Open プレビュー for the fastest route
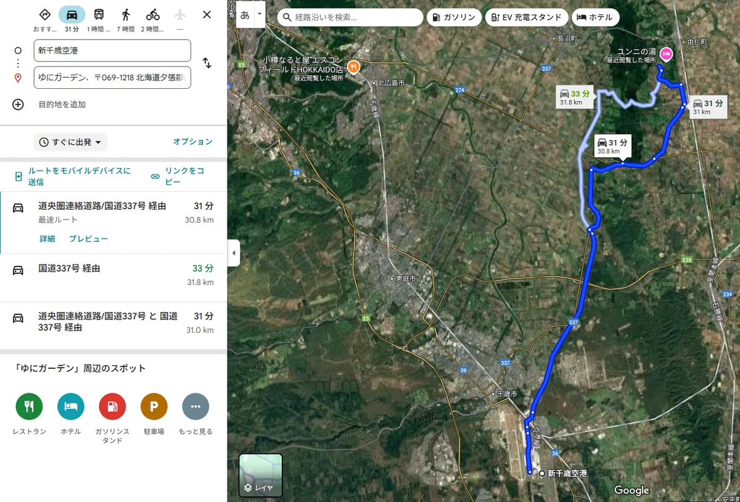This screenshot has width=740, height=502. click(x=89, y=239)
